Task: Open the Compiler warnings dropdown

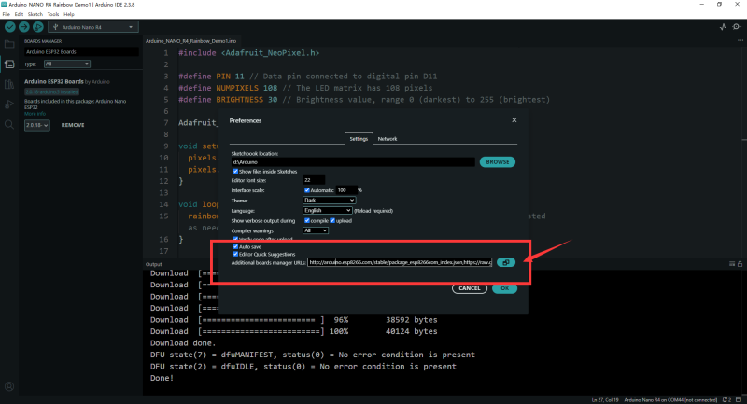Action: (x=316, y=230)
